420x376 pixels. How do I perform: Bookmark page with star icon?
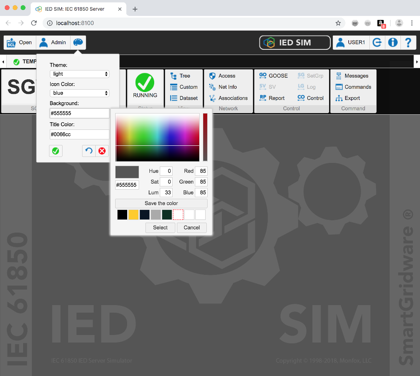pyautogui.click(x=338, y=23)
